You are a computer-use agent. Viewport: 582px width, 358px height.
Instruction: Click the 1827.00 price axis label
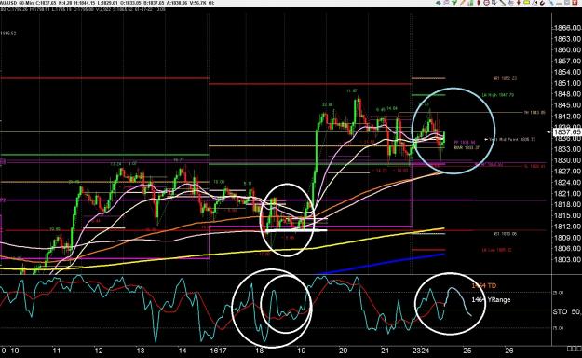coord(567,172)
